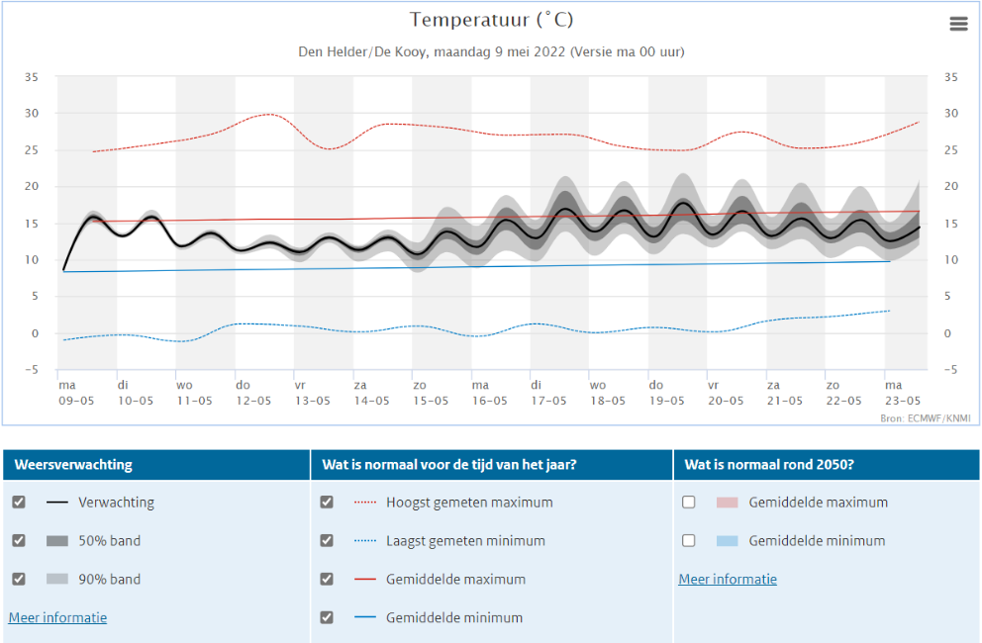Enable the 2050 Gemiddelde maximum checkbox

[x=689, y=503]
